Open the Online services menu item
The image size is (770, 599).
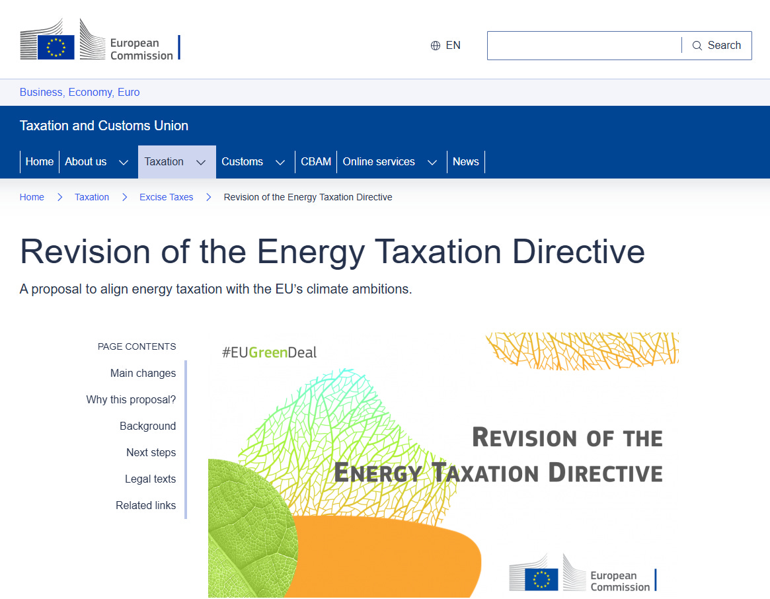[x=379, y=162]
